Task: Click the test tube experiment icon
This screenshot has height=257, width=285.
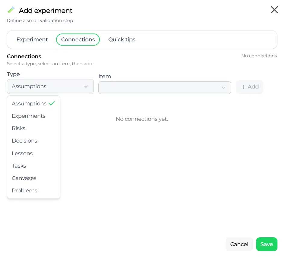Action: pos(11,10)
